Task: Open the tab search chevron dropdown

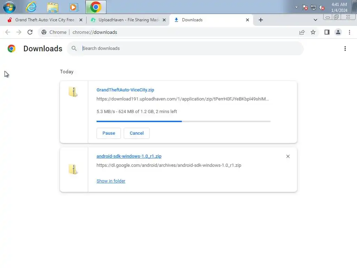Action: click(315, 20)
